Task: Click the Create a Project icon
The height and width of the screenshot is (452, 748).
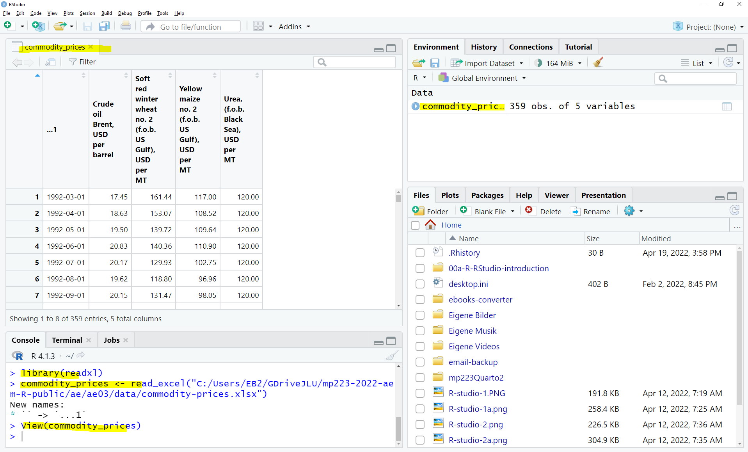Action: [x=38, y=26]
